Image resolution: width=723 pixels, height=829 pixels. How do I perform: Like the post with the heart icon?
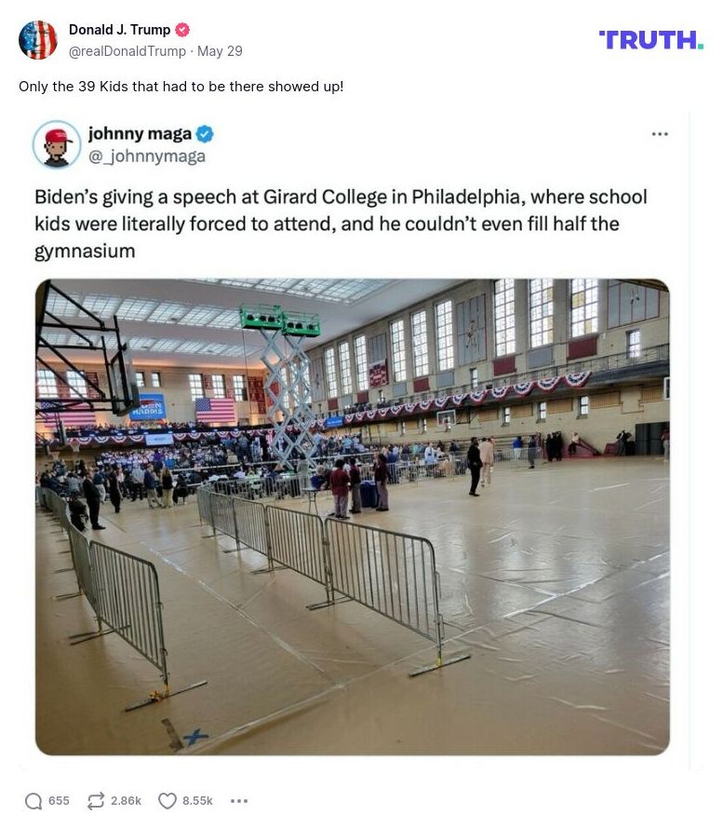(x=167, y=801)
